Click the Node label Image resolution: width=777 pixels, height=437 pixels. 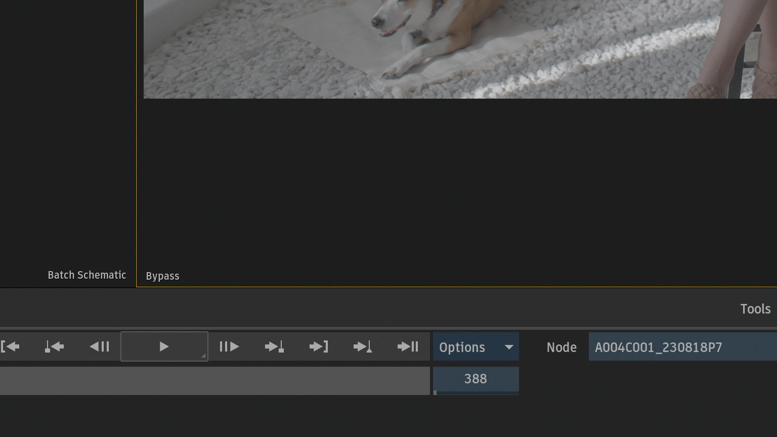point(562,347)
